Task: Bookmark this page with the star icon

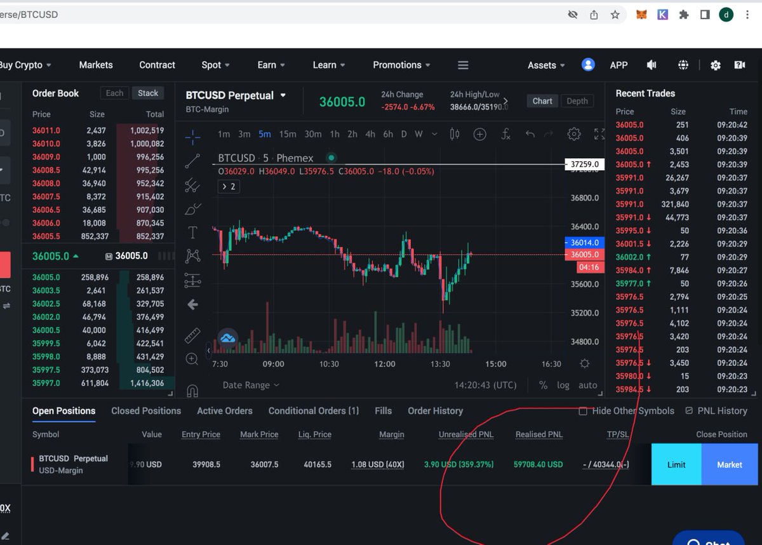Action: (615, 15)
